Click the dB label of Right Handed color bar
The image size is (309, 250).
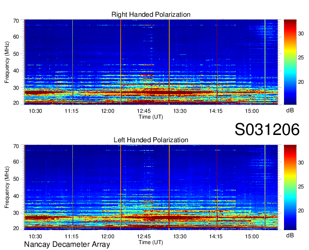pyautogui.click(x=290, y=111)
